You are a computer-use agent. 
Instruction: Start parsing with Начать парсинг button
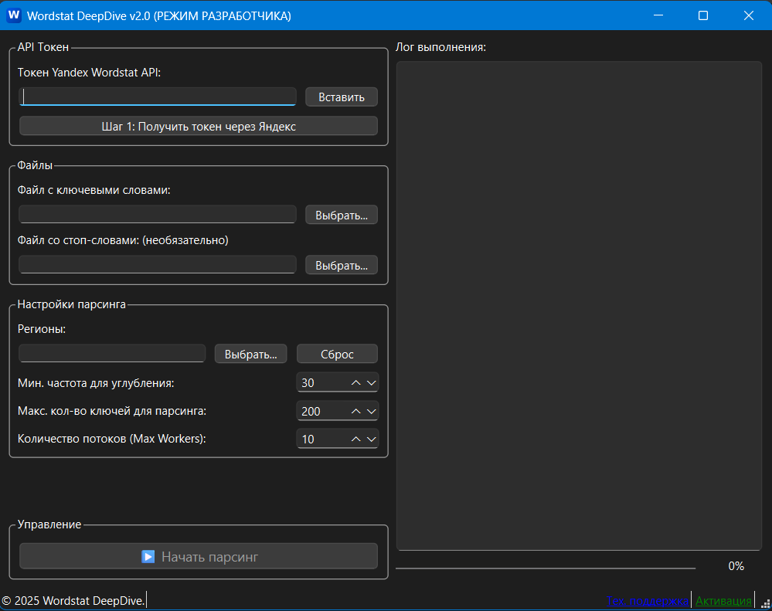[x=199, y=556]
